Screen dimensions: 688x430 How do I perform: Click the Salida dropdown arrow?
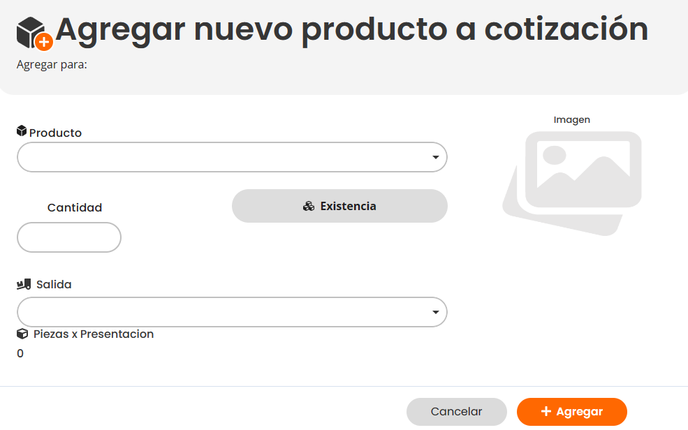click(x=436, y=312)
